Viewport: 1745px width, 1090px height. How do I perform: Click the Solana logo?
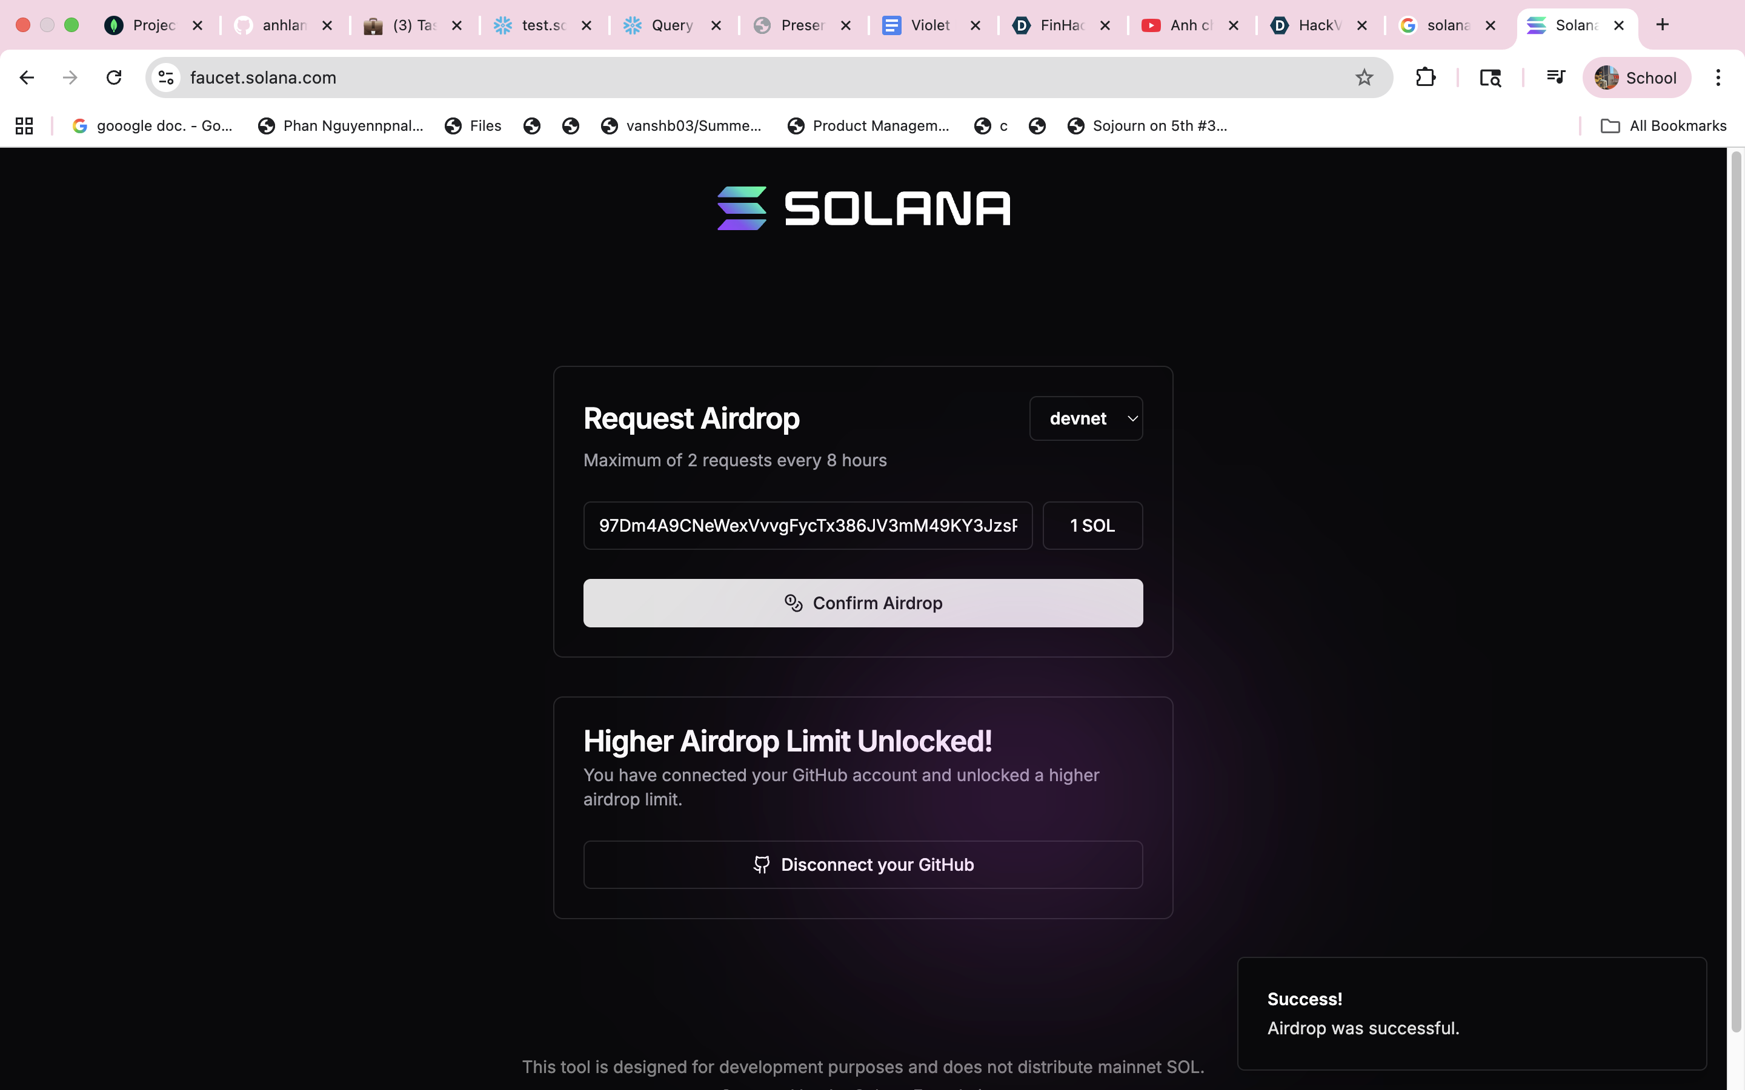[863, 208]
